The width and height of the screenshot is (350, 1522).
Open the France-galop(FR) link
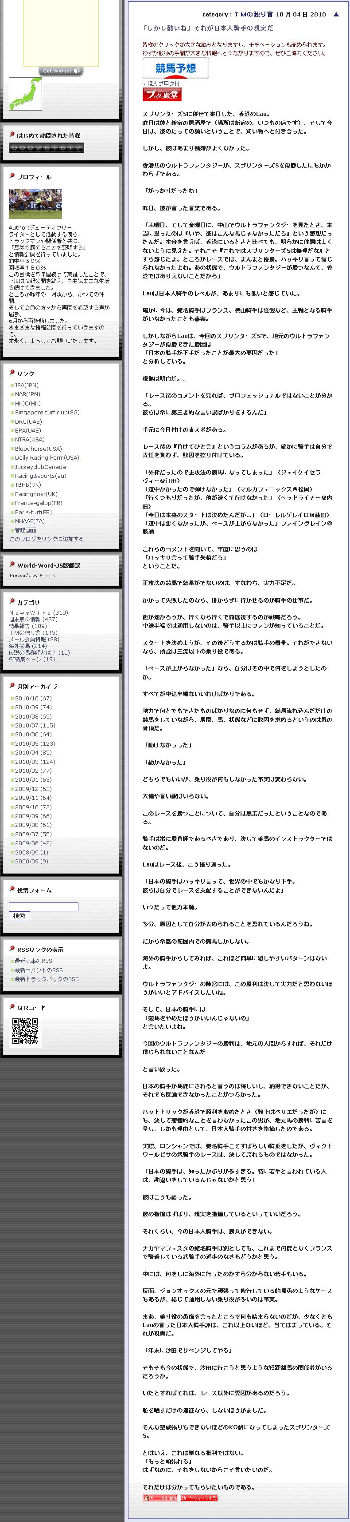pos(38,503)
